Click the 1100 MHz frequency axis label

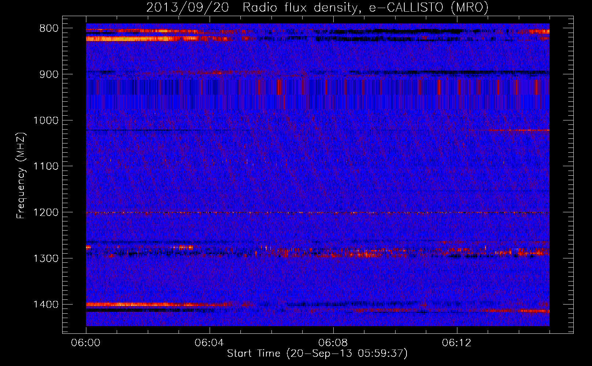[x=46, y=167]
